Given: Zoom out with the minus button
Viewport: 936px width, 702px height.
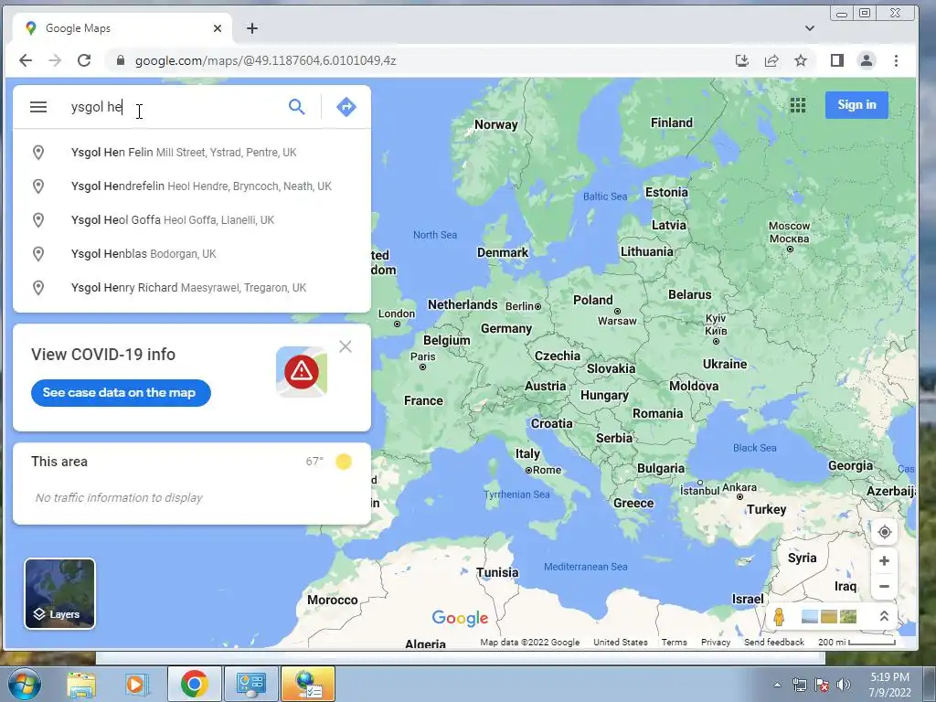Looking at the screenshot, I should [x=884, y=586].
